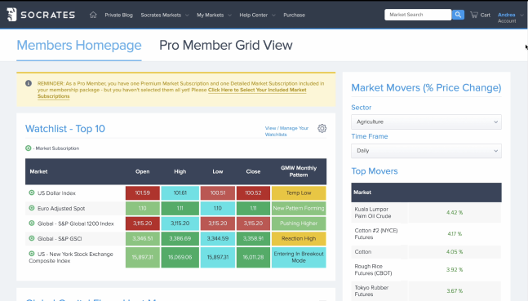Expand the Socrates Markets menu
The height and width of the screenshot is (301, 528).
coord(165,15)
